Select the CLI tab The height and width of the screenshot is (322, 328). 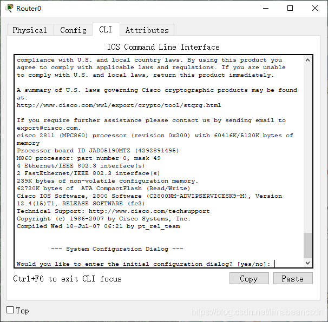[106, 30]
